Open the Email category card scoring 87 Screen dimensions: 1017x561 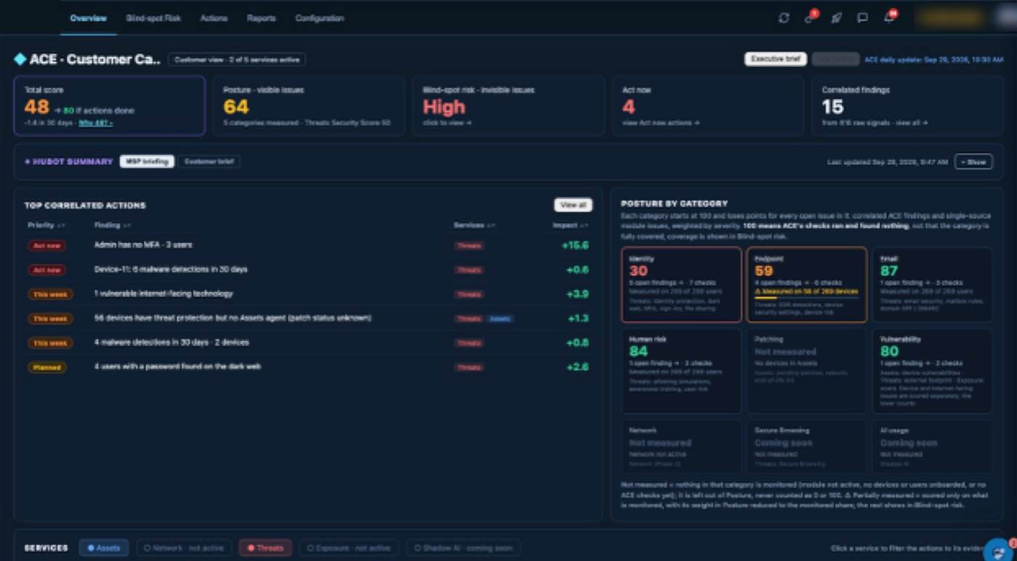(x=932, y=284)
